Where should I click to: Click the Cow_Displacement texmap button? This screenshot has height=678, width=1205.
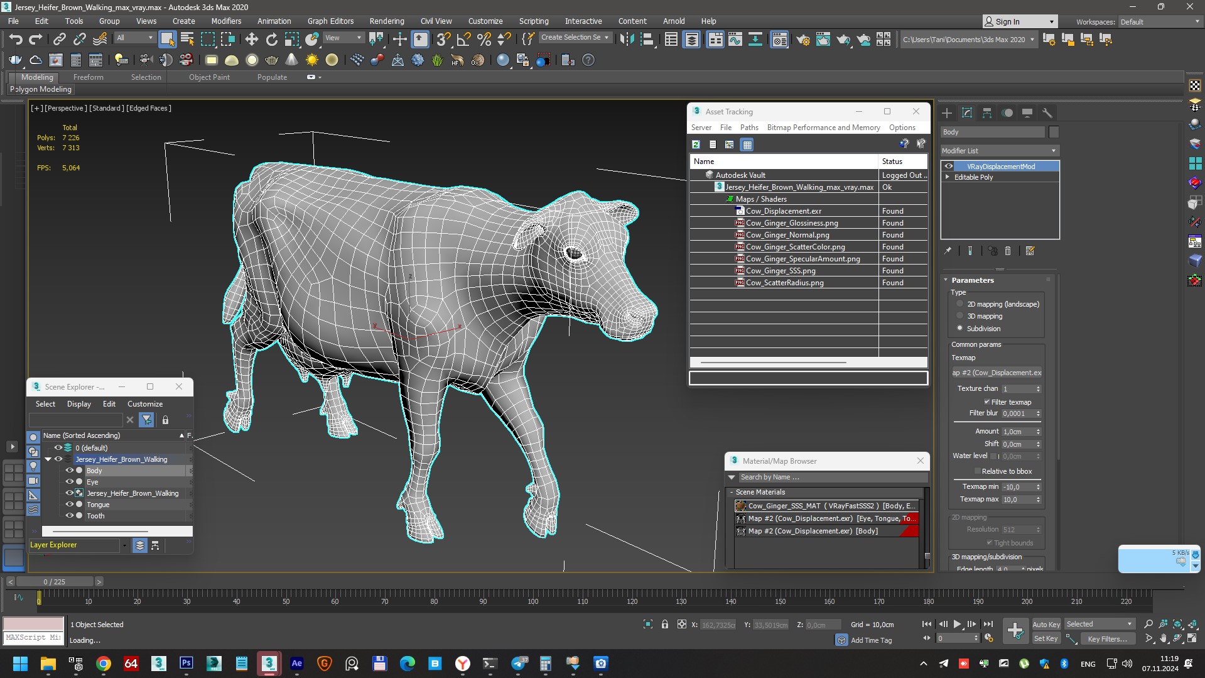click(997, 373)
